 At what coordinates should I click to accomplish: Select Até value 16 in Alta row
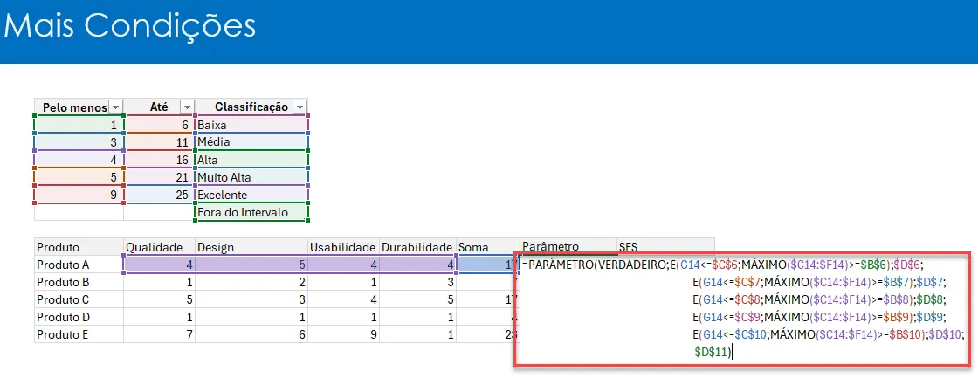(x=160, y=160)
